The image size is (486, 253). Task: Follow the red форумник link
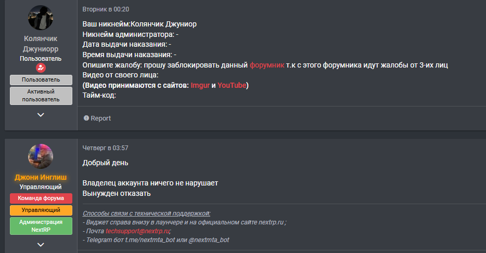[267, 65]
